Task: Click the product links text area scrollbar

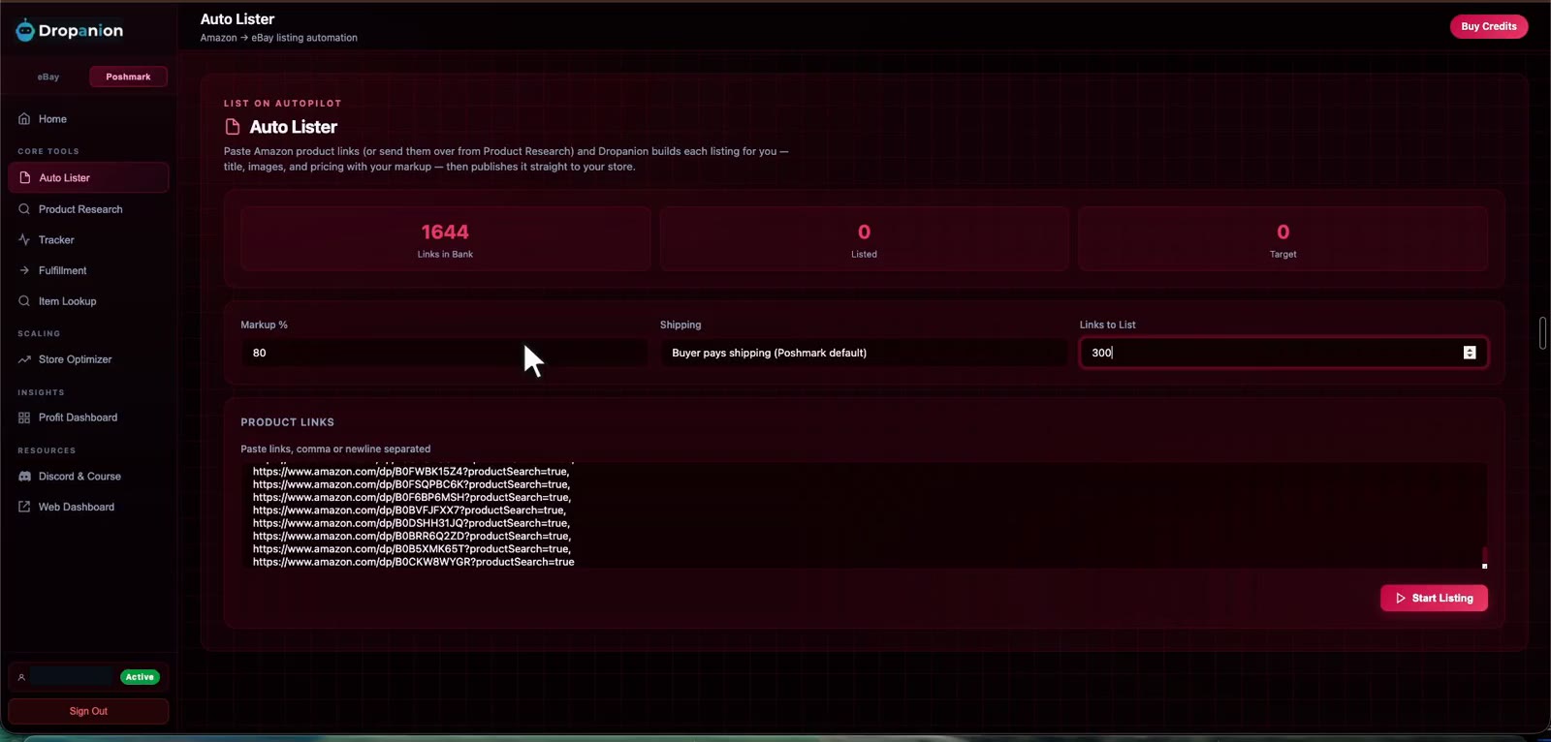Action: tap(1484, 557)
